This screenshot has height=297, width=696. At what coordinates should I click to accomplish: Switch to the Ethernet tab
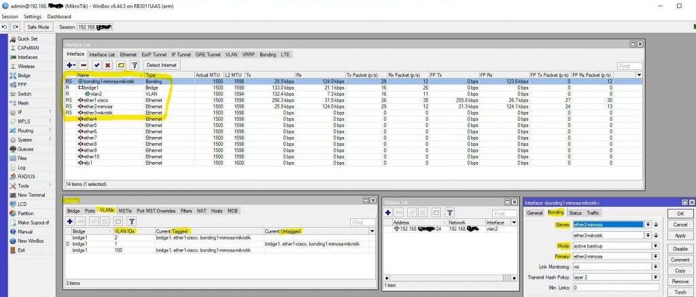(128, 54)
